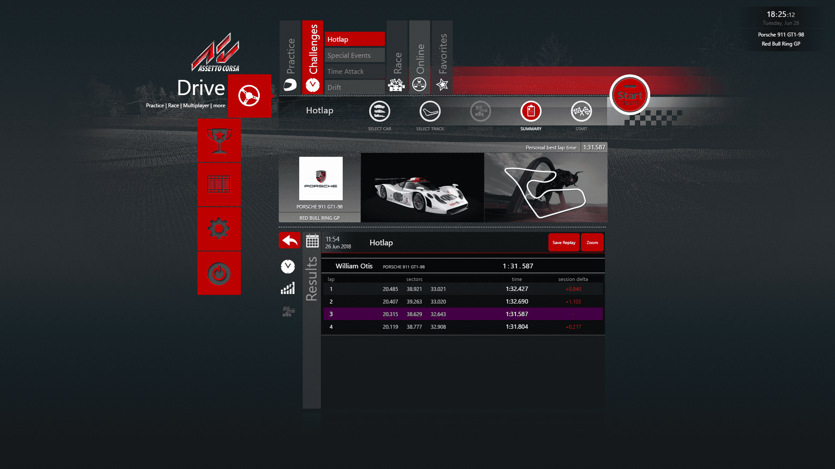This screenshot has width=835, height=469.
Task: Select the Challenges stopwatch icon
Action: point(312,85)
